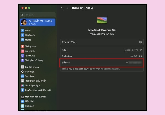Click the MacBook Pro của Vũ device name
Viewport: 165px width, 115px height.
(102, 30)
